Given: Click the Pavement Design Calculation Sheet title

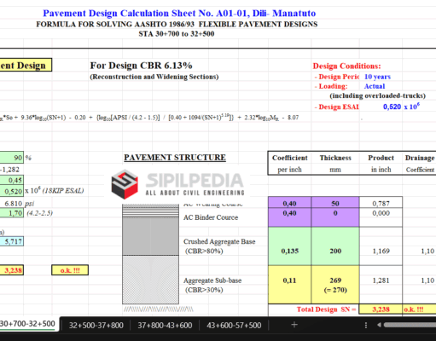Looking at the screenshot, I should [x=179, y=13].
